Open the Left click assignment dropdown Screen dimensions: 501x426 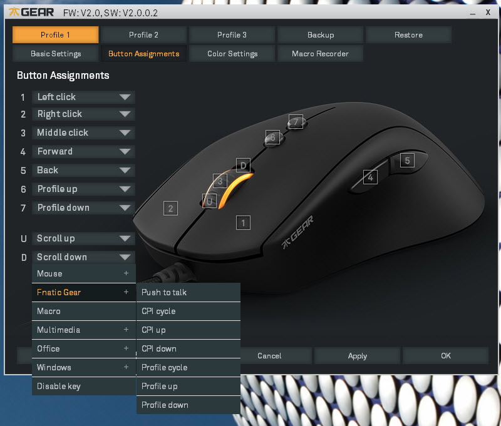pos(83,97)
